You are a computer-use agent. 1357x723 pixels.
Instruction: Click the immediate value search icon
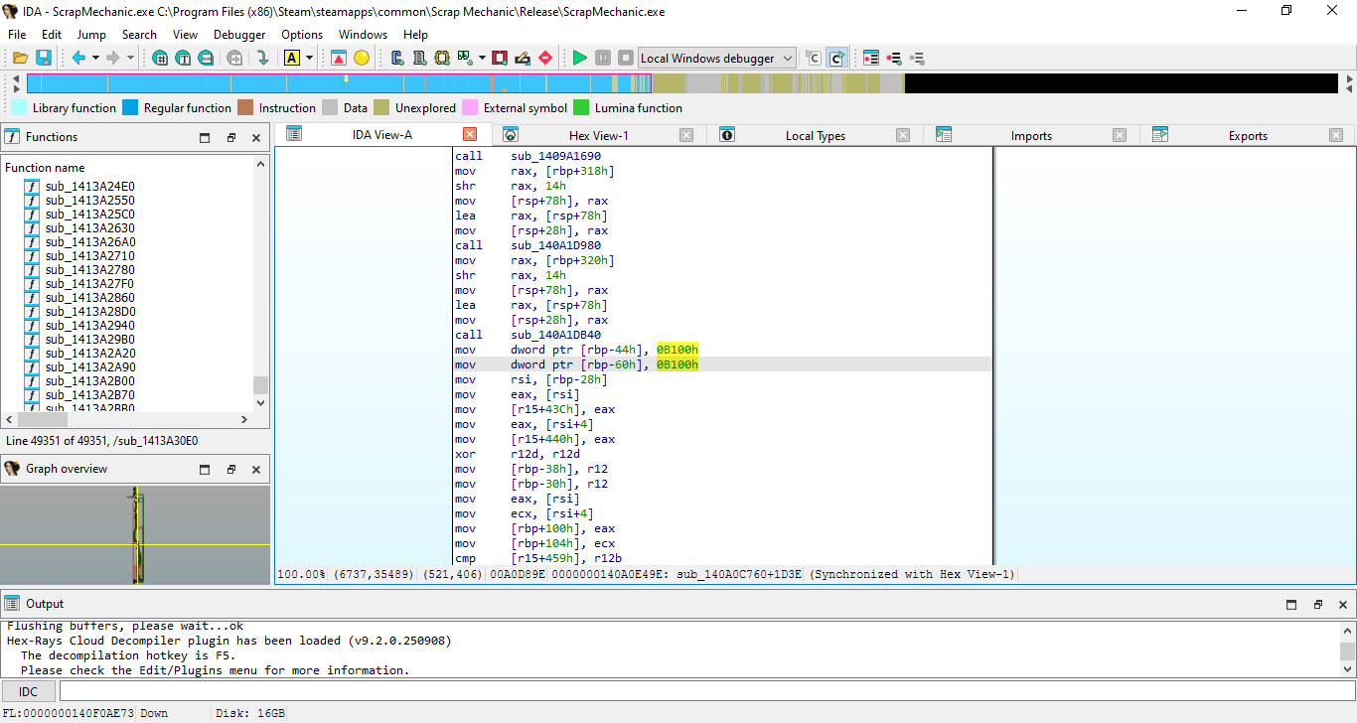pyautogui.click(x=206, y=58)
